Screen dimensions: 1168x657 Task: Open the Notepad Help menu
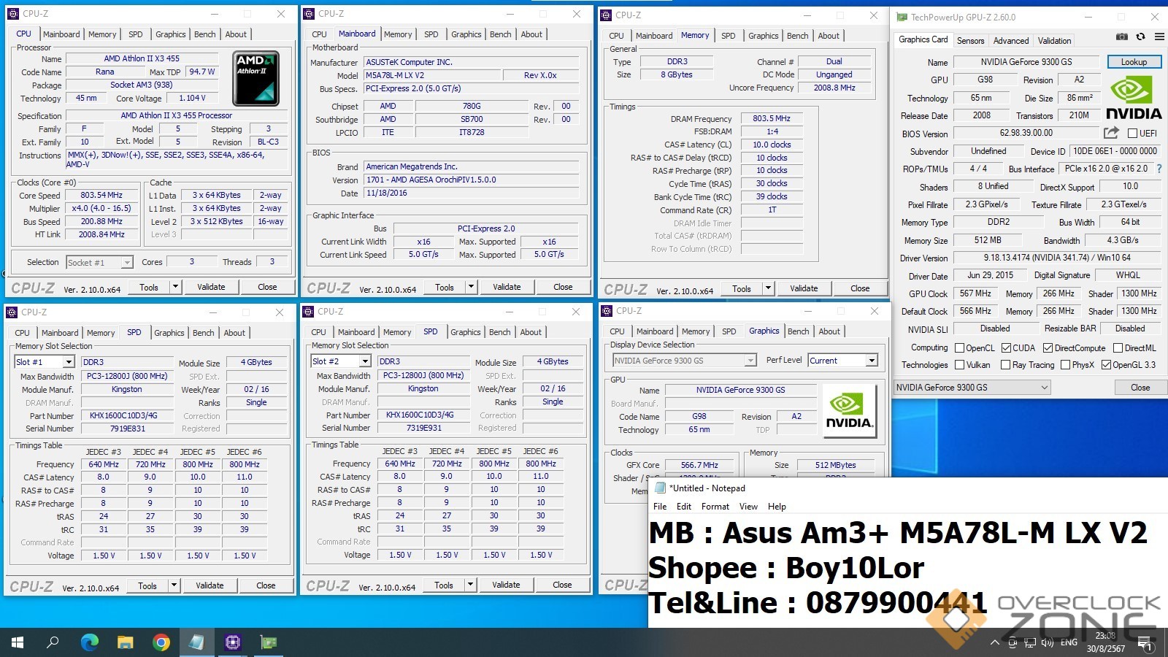(x=777, y=507)
